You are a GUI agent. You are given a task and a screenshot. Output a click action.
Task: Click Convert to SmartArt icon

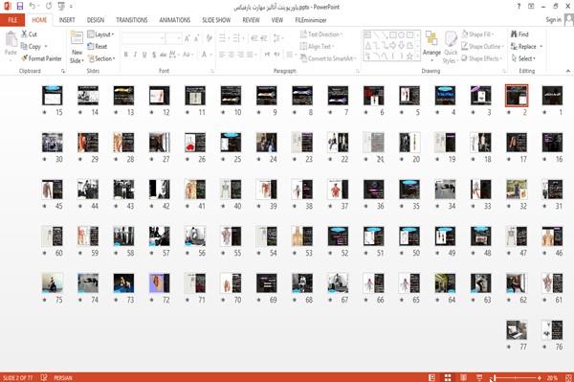(303, 58)
